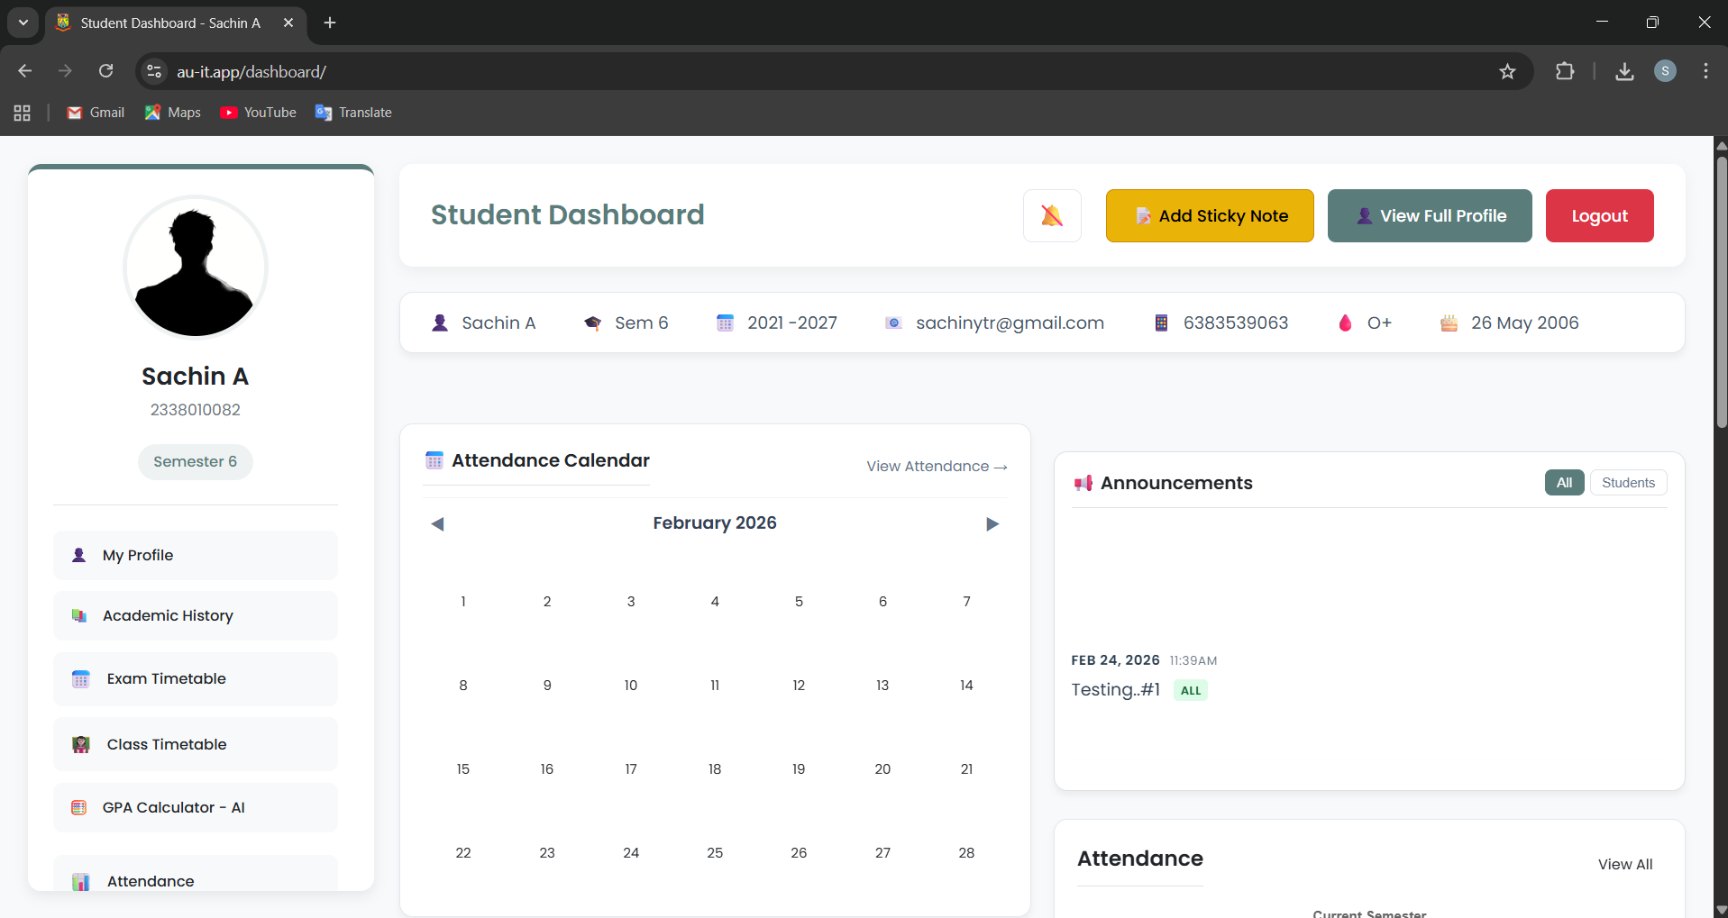
Task: Filter announcements by Students
Action: click(1627, 483)
